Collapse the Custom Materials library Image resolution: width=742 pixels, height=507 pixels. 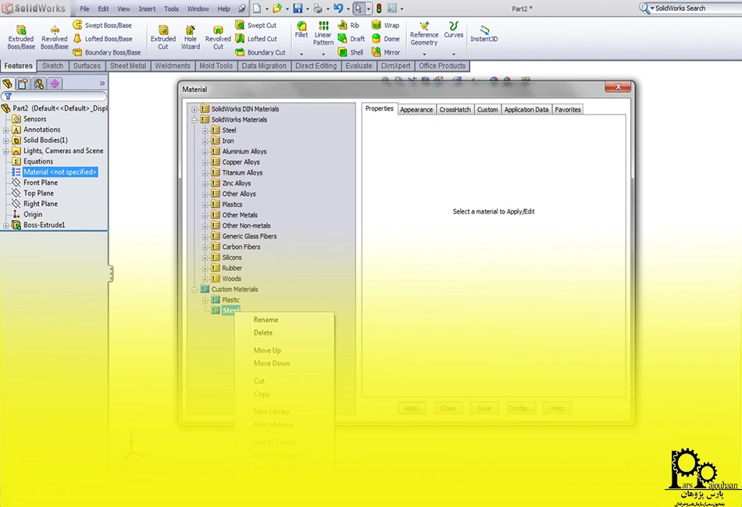pos(194,289)
